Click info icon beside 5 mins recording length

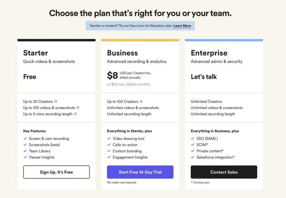click(x=75, y=114)
